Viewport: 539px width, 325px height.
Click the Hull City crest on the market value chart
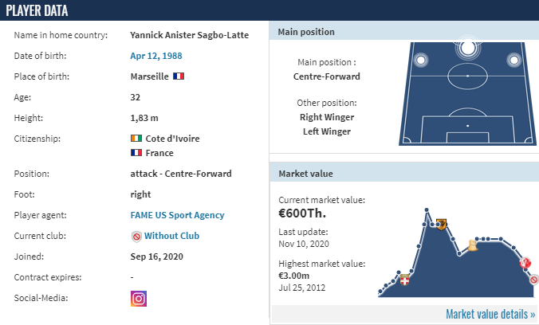pos(441,224)
